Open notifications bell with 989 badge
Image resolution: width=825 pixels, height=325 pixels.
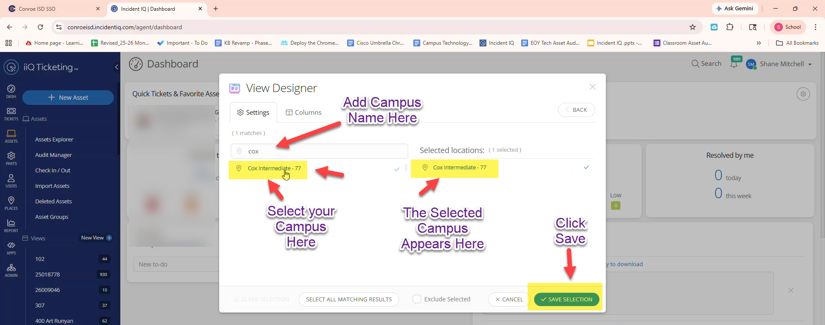pos(734,64)
